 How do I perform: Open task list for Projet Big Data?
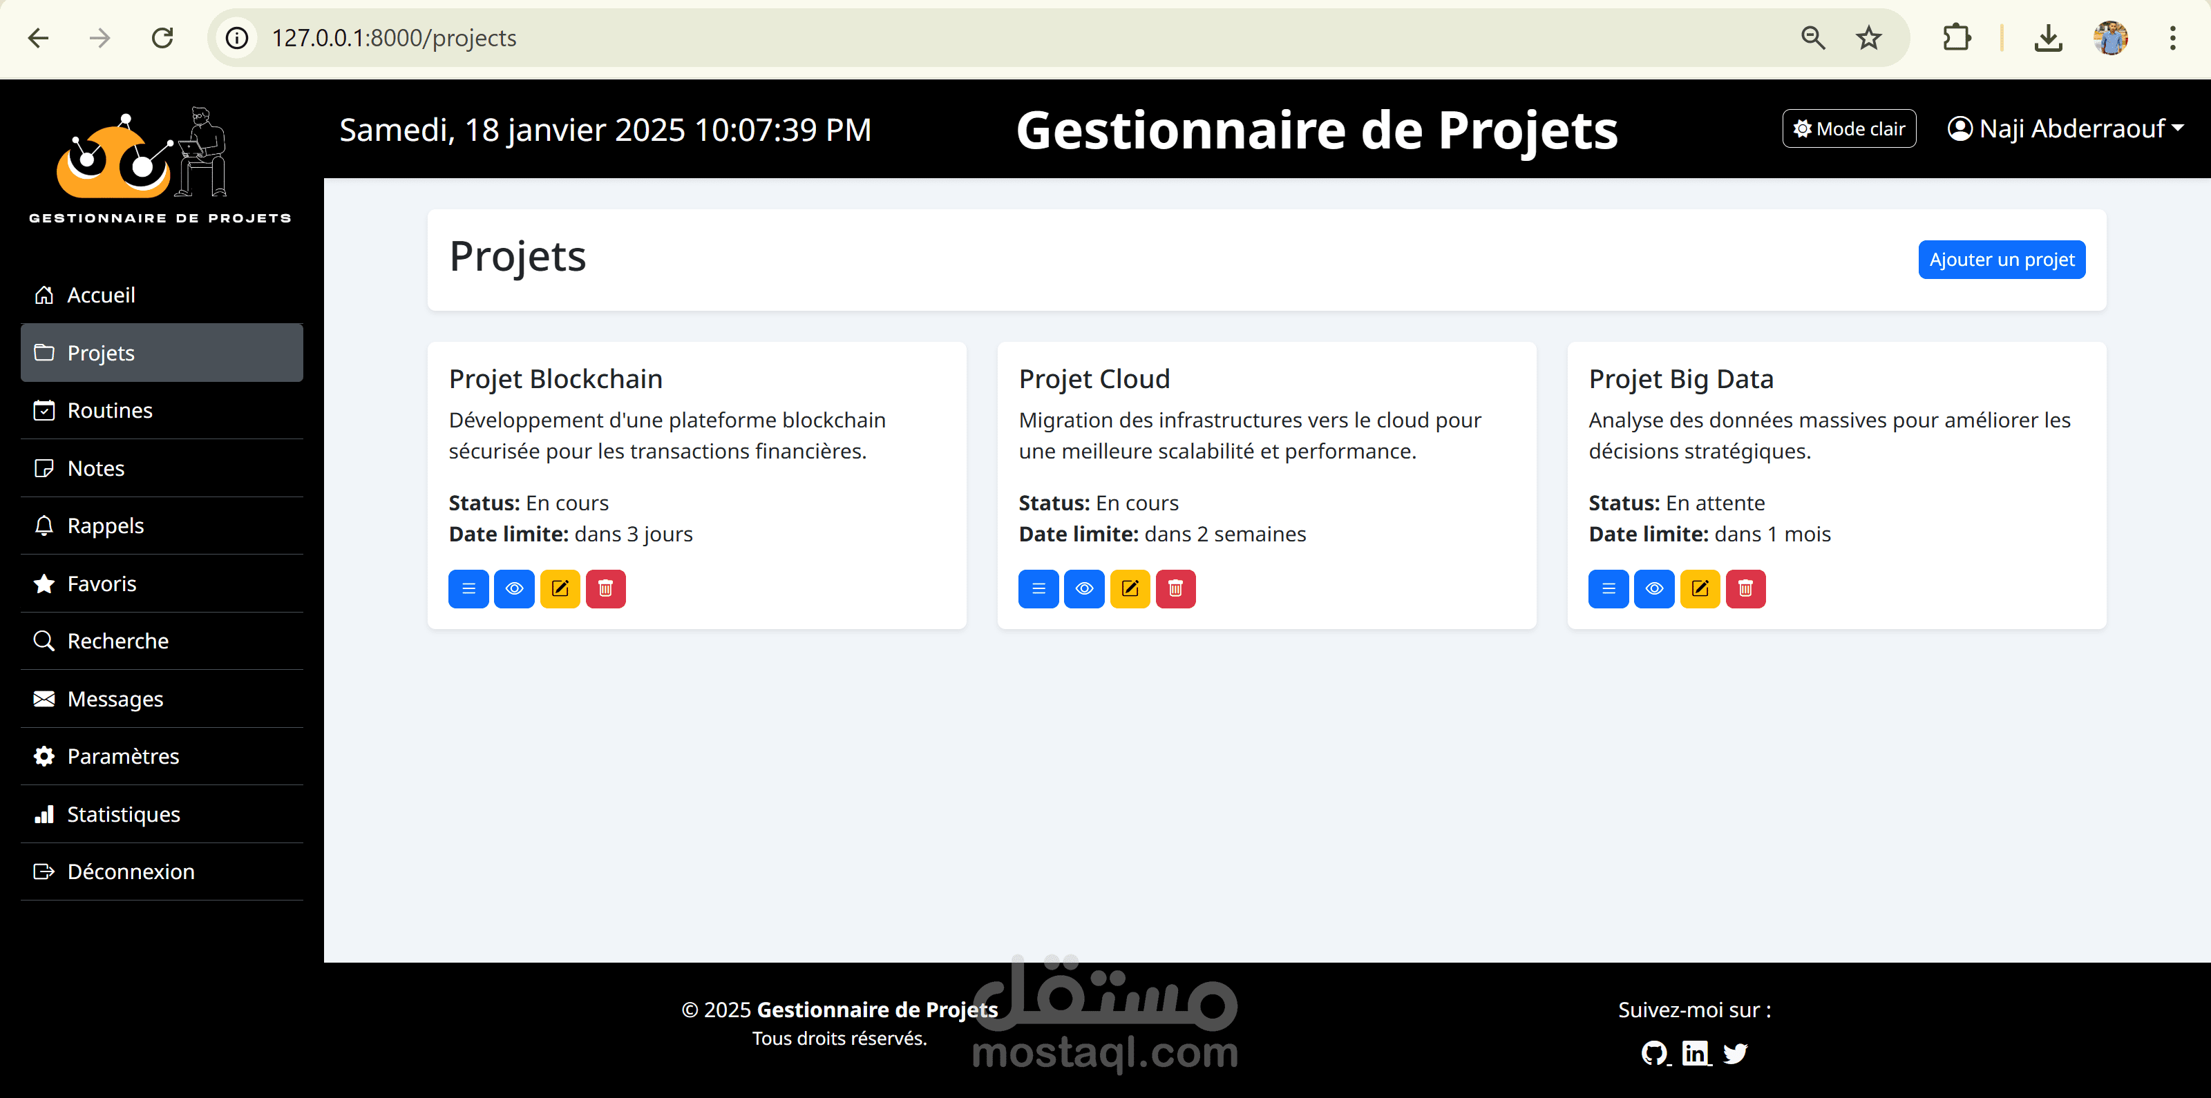tap(1608, 588)
